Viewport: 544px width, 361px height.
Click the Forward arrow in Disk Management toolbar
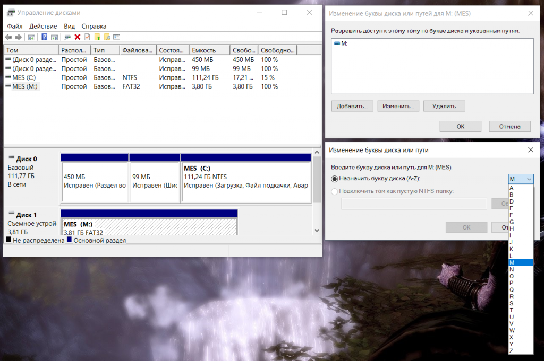point(19,37)
